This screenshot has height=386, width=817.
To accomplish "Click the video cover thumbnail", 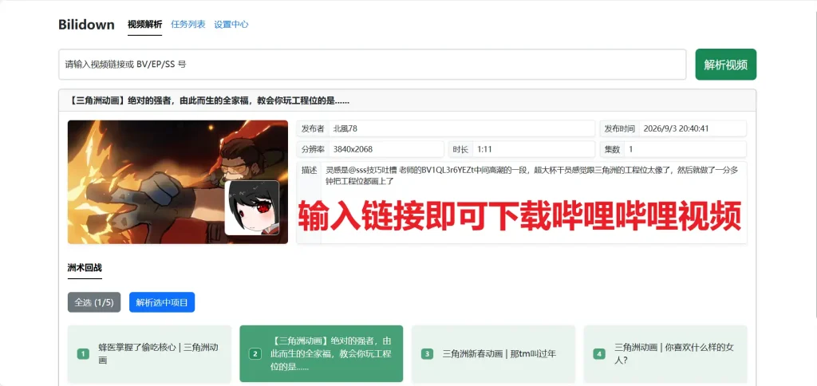I will coord(178,183).
